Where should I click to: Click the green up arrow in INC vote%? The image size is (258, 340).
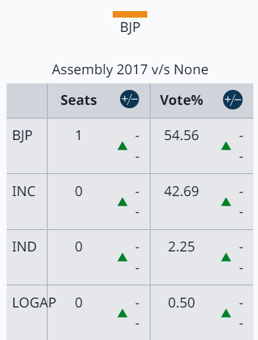(x=226, y=202)
